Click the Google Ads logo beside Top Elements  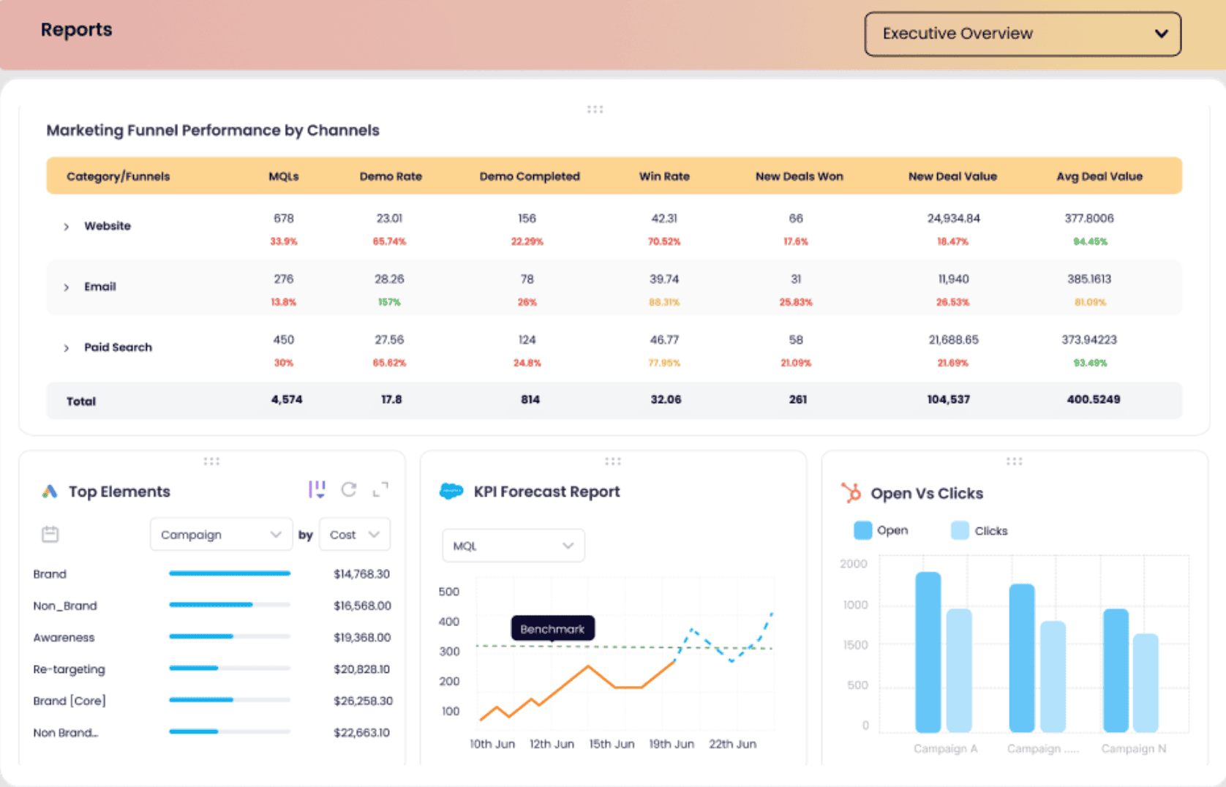pyautogui.click(x=50, y=492)
